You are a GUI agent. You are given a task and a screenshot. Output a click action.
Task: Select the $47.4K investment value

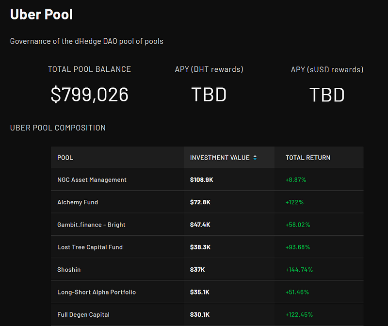[x=200, y=225]
